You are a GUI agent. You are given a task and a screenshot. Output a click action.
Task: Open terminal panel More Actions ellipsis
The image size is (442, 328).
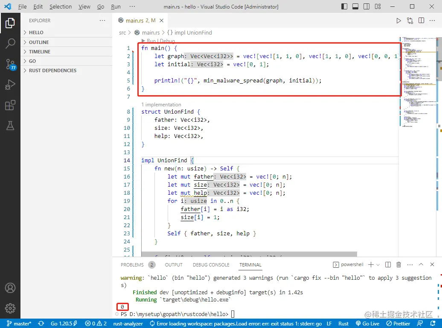tap(410, 264)
